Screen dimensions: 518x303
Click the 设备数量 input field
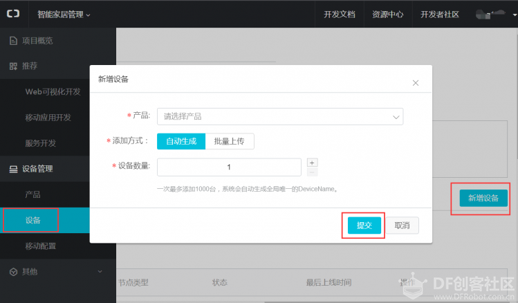229,167
